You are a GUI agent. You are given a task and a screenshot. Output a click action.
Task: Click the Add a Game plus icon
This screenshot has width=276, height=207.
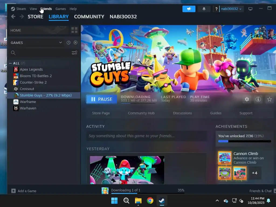pos(13,191)
